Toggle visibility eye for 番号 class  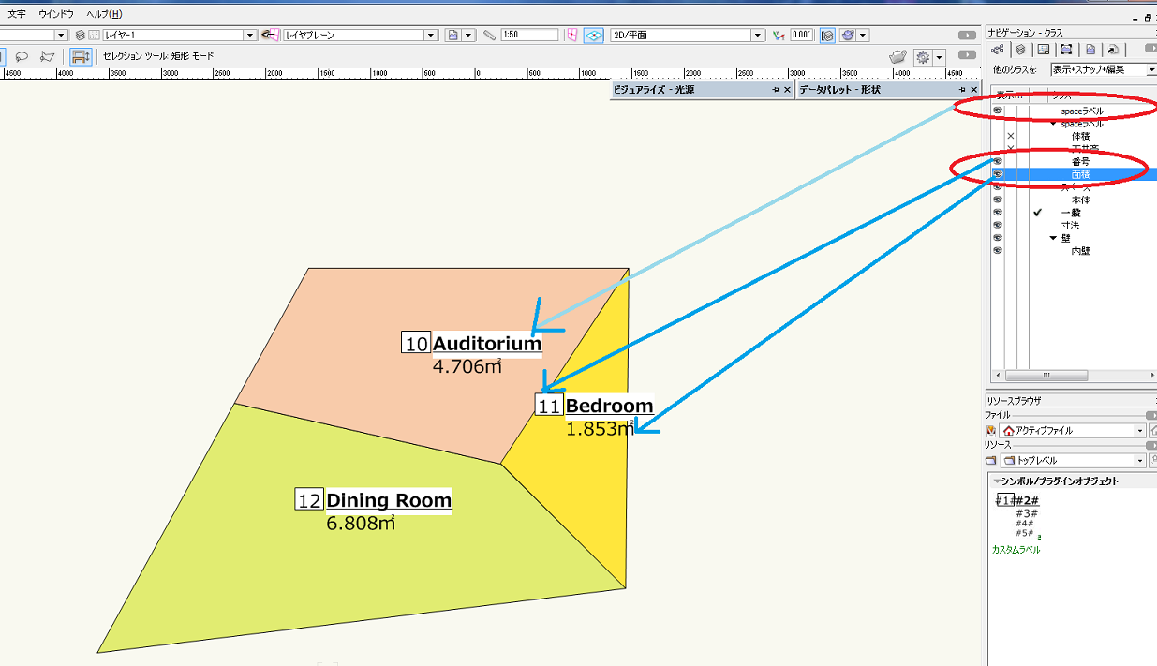click(998, 161)
